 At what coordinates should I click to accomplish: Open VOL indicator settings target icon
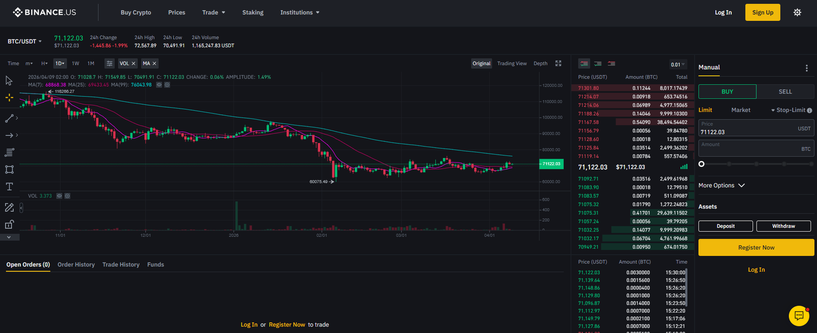67,196
